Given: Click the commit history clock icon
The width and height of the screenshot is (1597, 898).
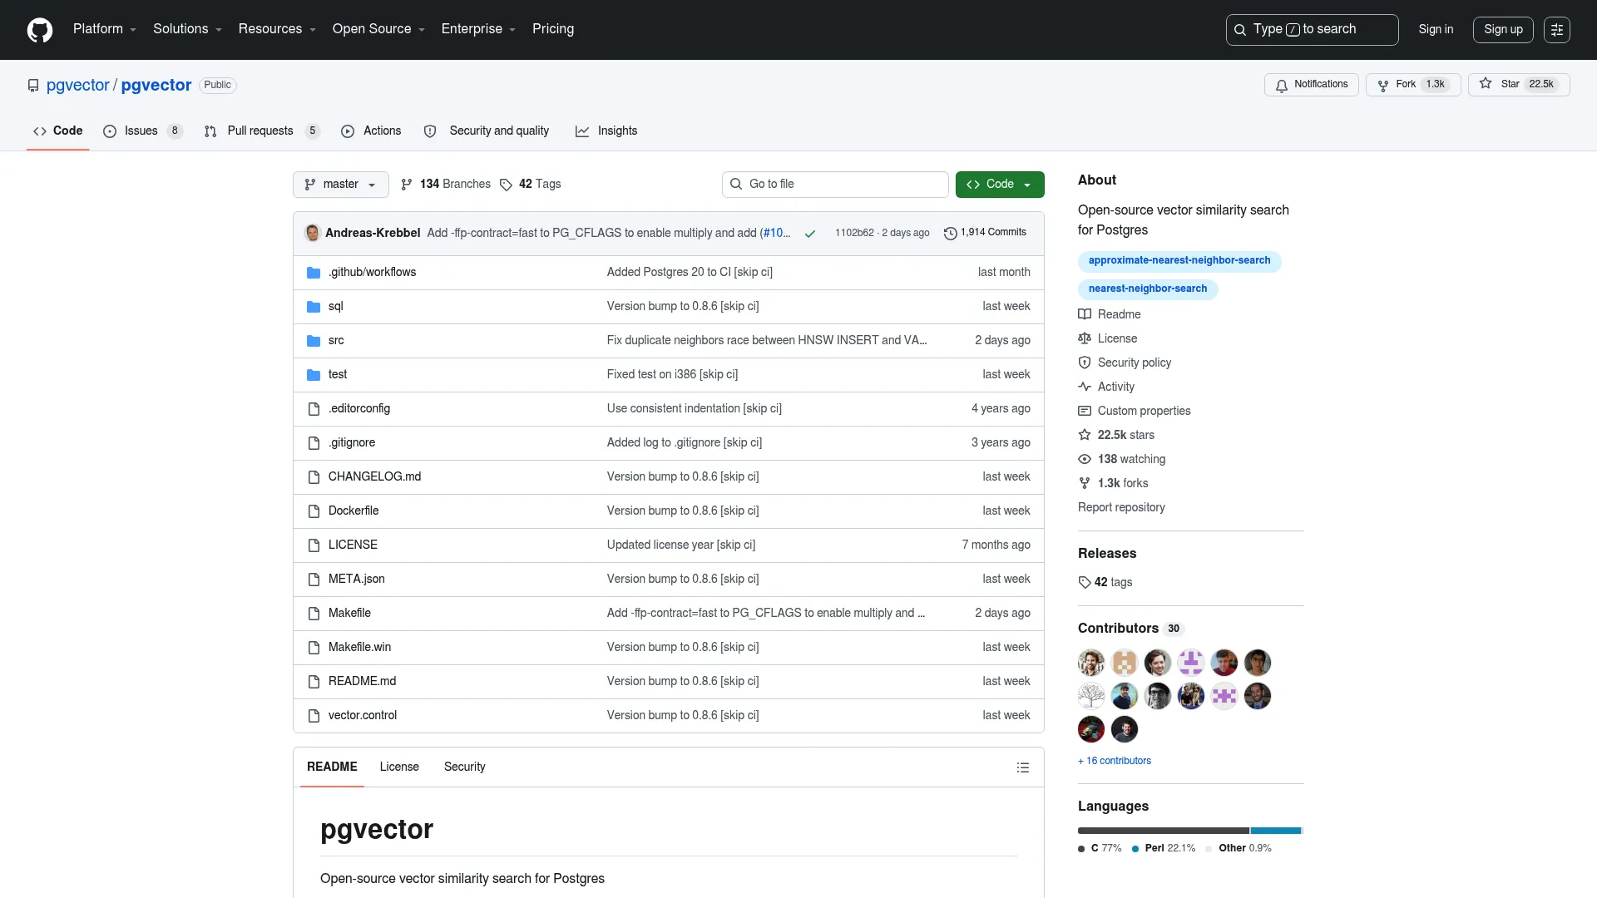Looking at the screenshot, I should pos(951,234).
